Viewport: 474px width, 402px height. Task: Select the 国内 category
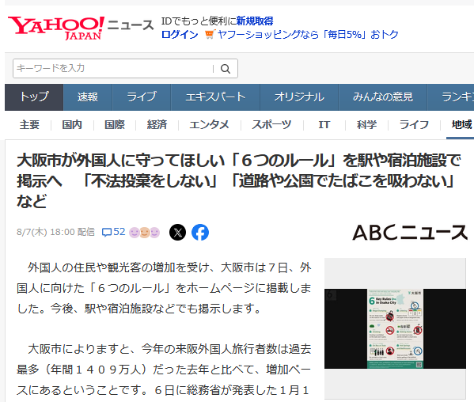(72, 124)
